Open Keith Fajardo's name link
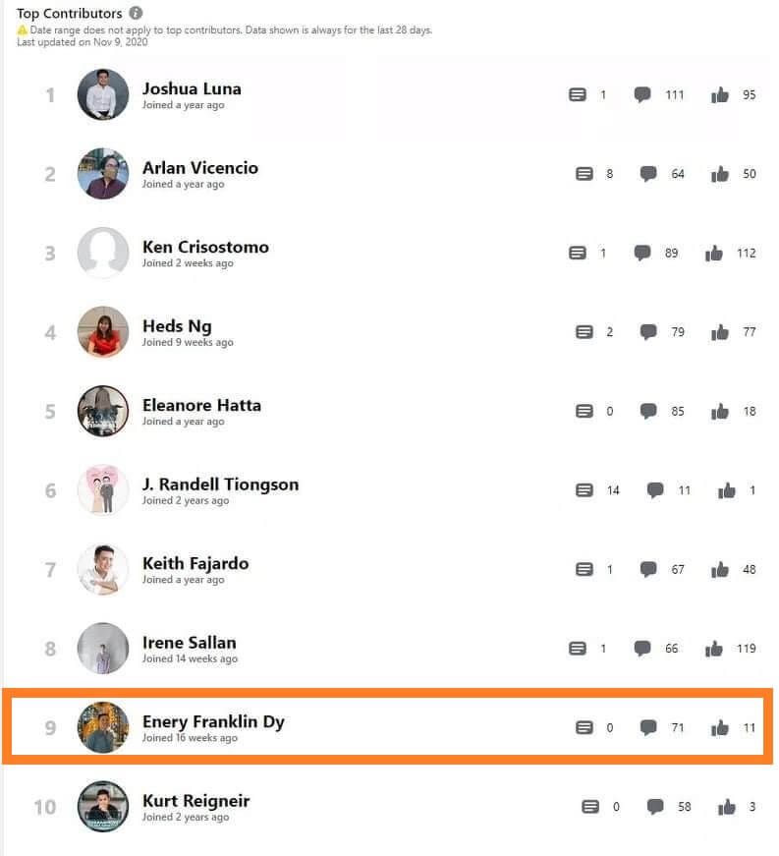The image size is (779, 856). click(x=195, y=563)
